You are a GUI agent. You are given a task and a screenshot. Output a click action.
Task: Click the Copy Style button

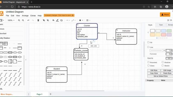[154, 73]
